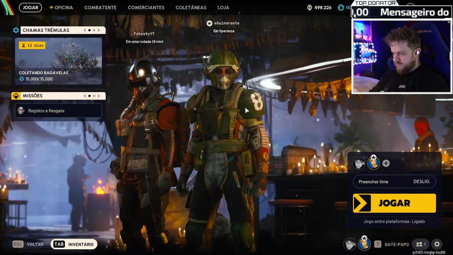Click first squad member avatar in play panel

click(x=359, y=163)
